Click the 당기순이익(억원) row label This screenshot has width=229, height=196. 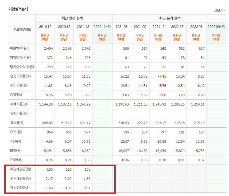[22, 67]
